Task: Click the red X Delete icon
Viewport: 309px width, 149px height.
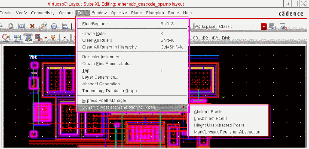Action: click(32, 26)
